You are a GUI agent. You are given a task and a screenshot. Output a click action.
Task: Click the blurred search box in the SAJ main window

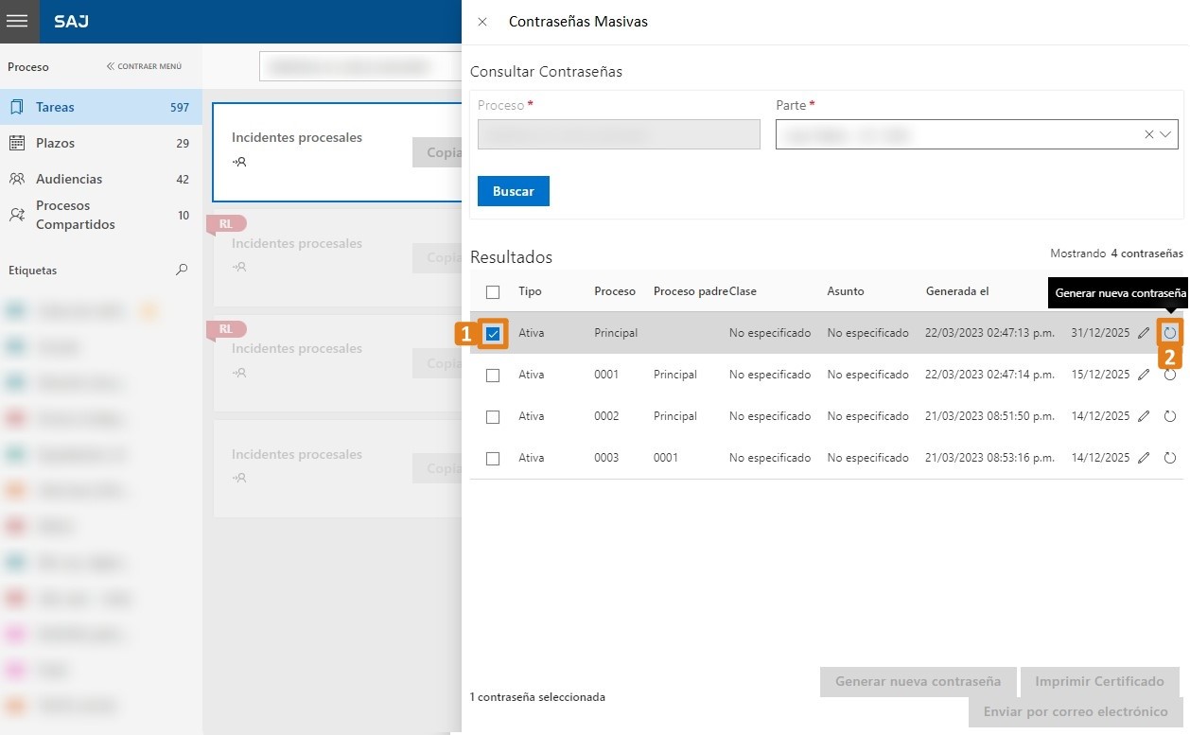point(360,67)
